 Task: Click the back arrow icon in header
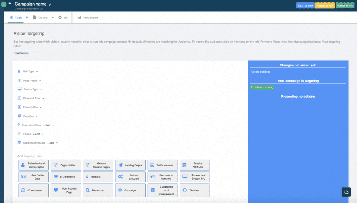click(10, 4)
